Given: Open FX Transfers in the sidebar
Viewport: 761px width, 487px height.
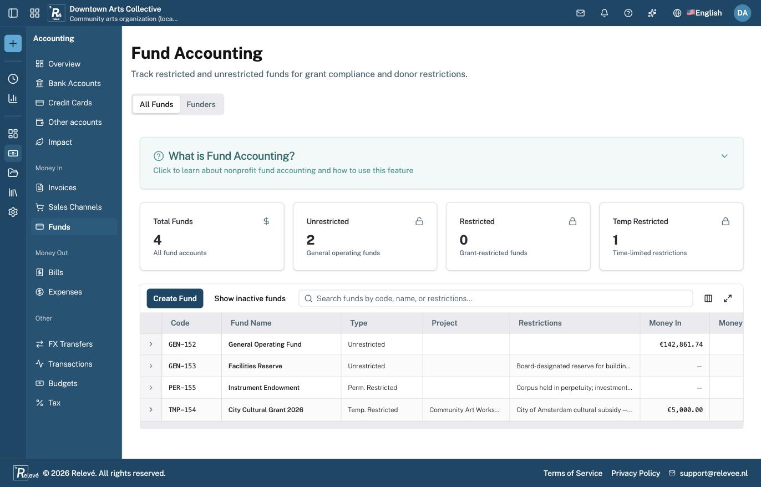Looking at the screenshot, I should (74, 344).
